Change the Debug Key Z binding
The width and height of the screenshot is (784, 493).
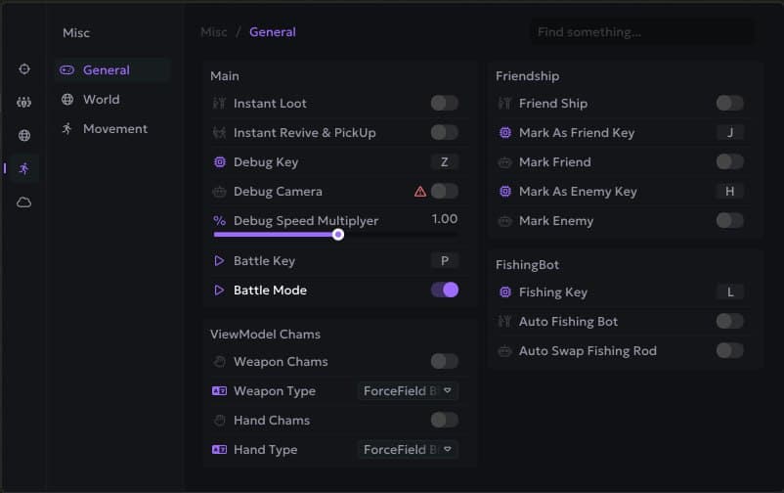pyautogui.click(x=444, y=162)
